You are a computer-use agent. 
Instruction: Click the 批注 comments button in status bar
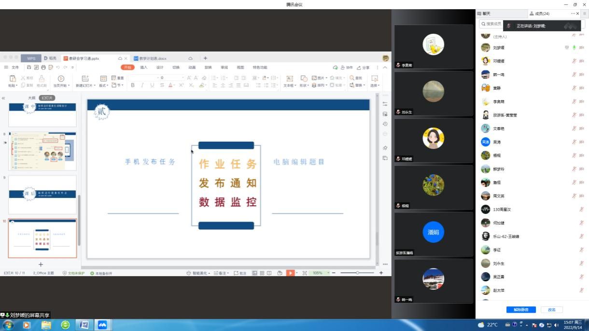[240, 273]
